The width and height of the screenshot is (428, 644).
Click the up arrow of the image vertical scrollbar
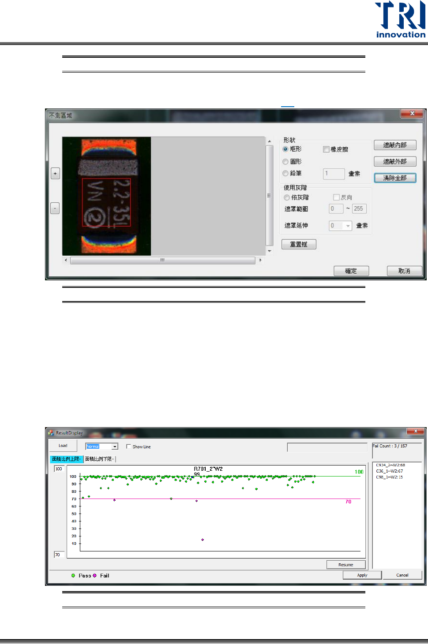[270, 141]
